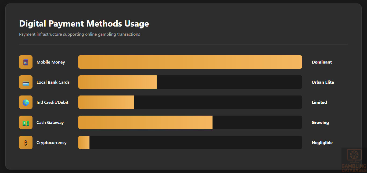Image resolution: width=367 pixels, height=173 pixels.
Task: Click the Mobile Money phone icon
Action: click(x=26, y=62)
